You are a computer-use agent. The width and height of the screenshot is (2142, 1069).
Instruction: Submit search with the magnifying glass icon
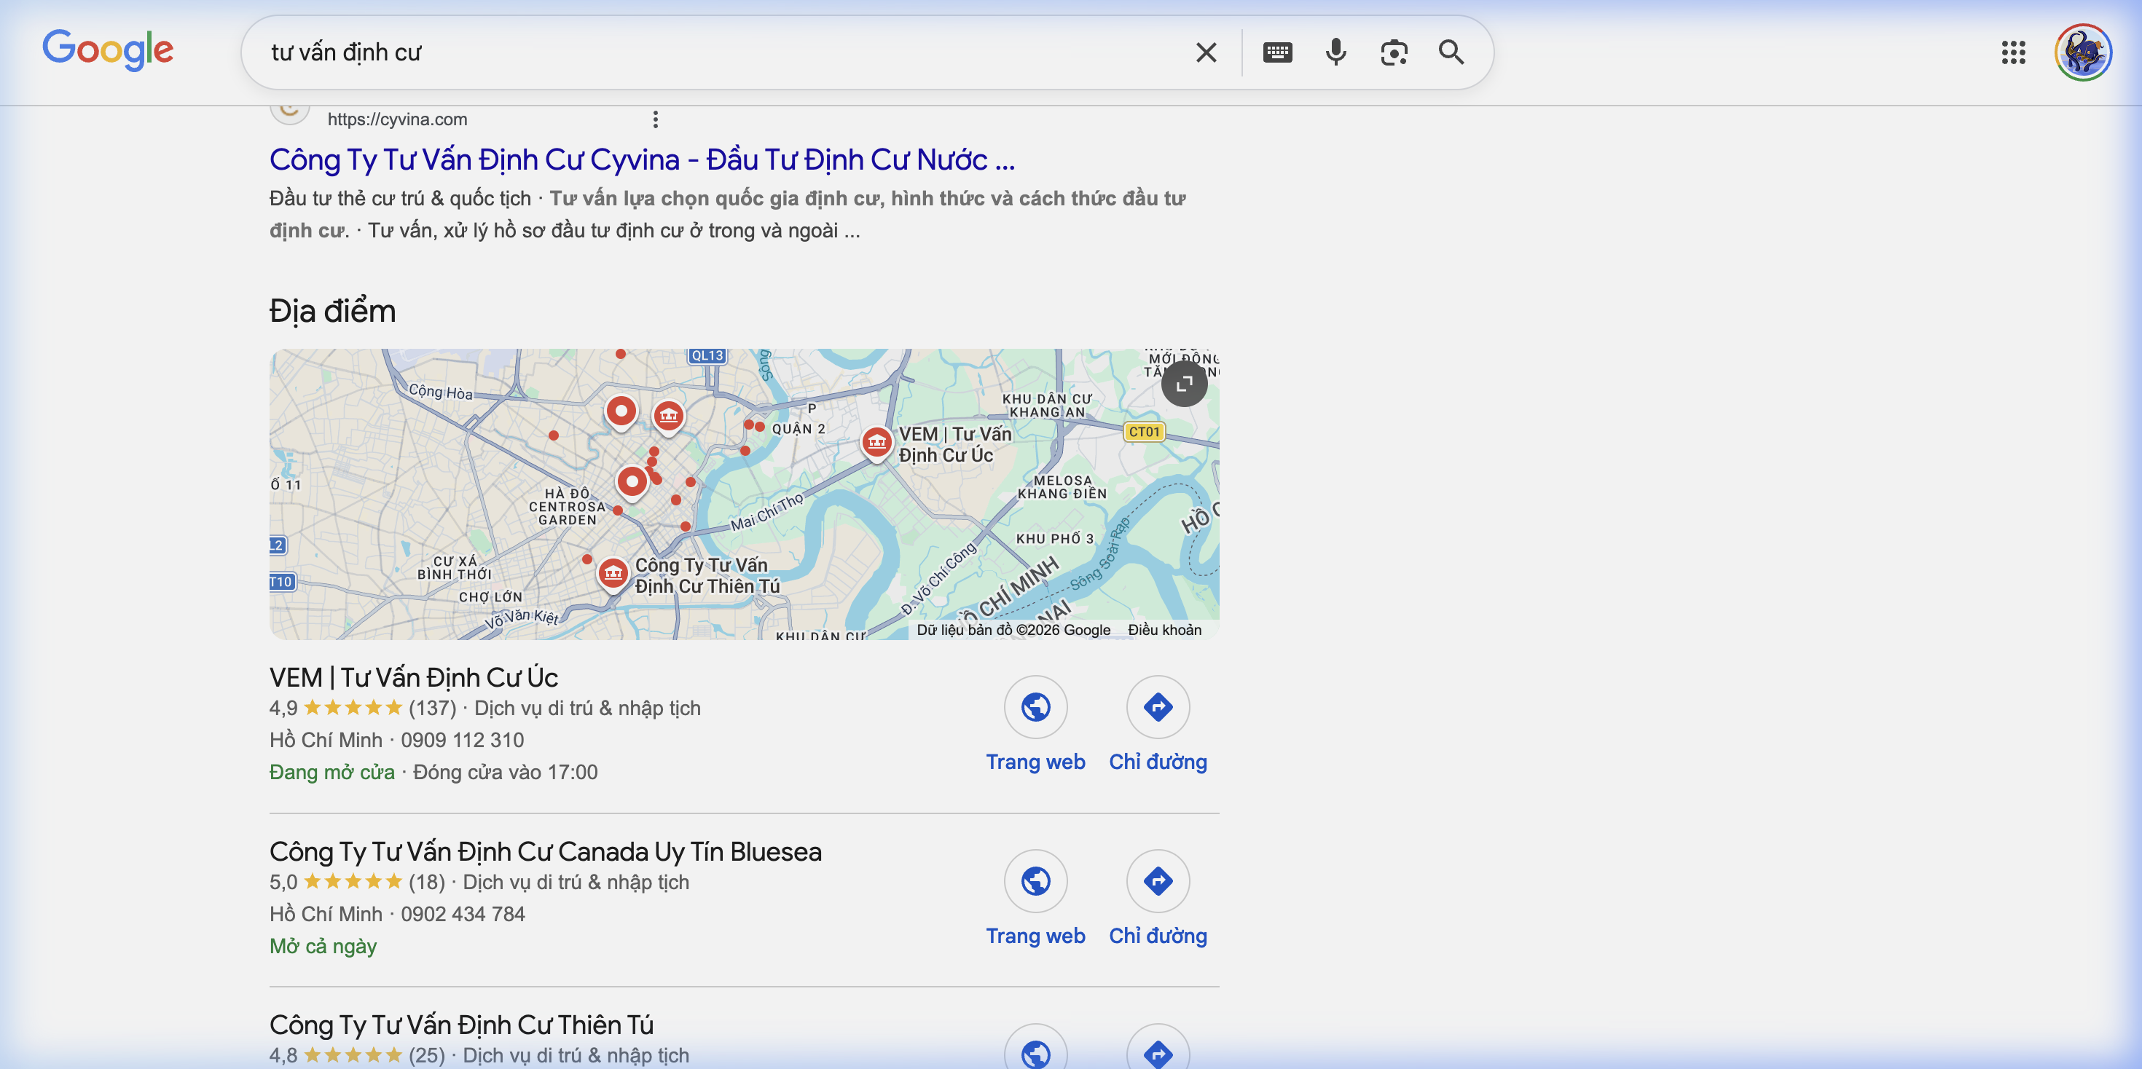[x=1452, y=52]
